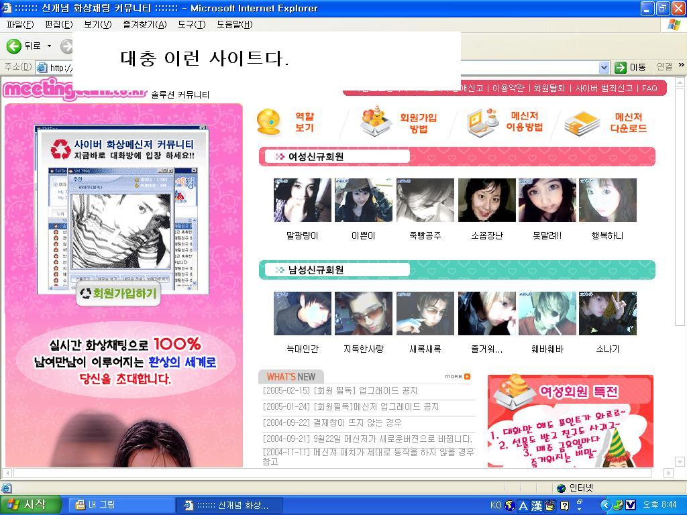Click the browser 뒤로 back arrow
Image resolution: width=687 pixels, height=515 pixels.
(13, 46)
